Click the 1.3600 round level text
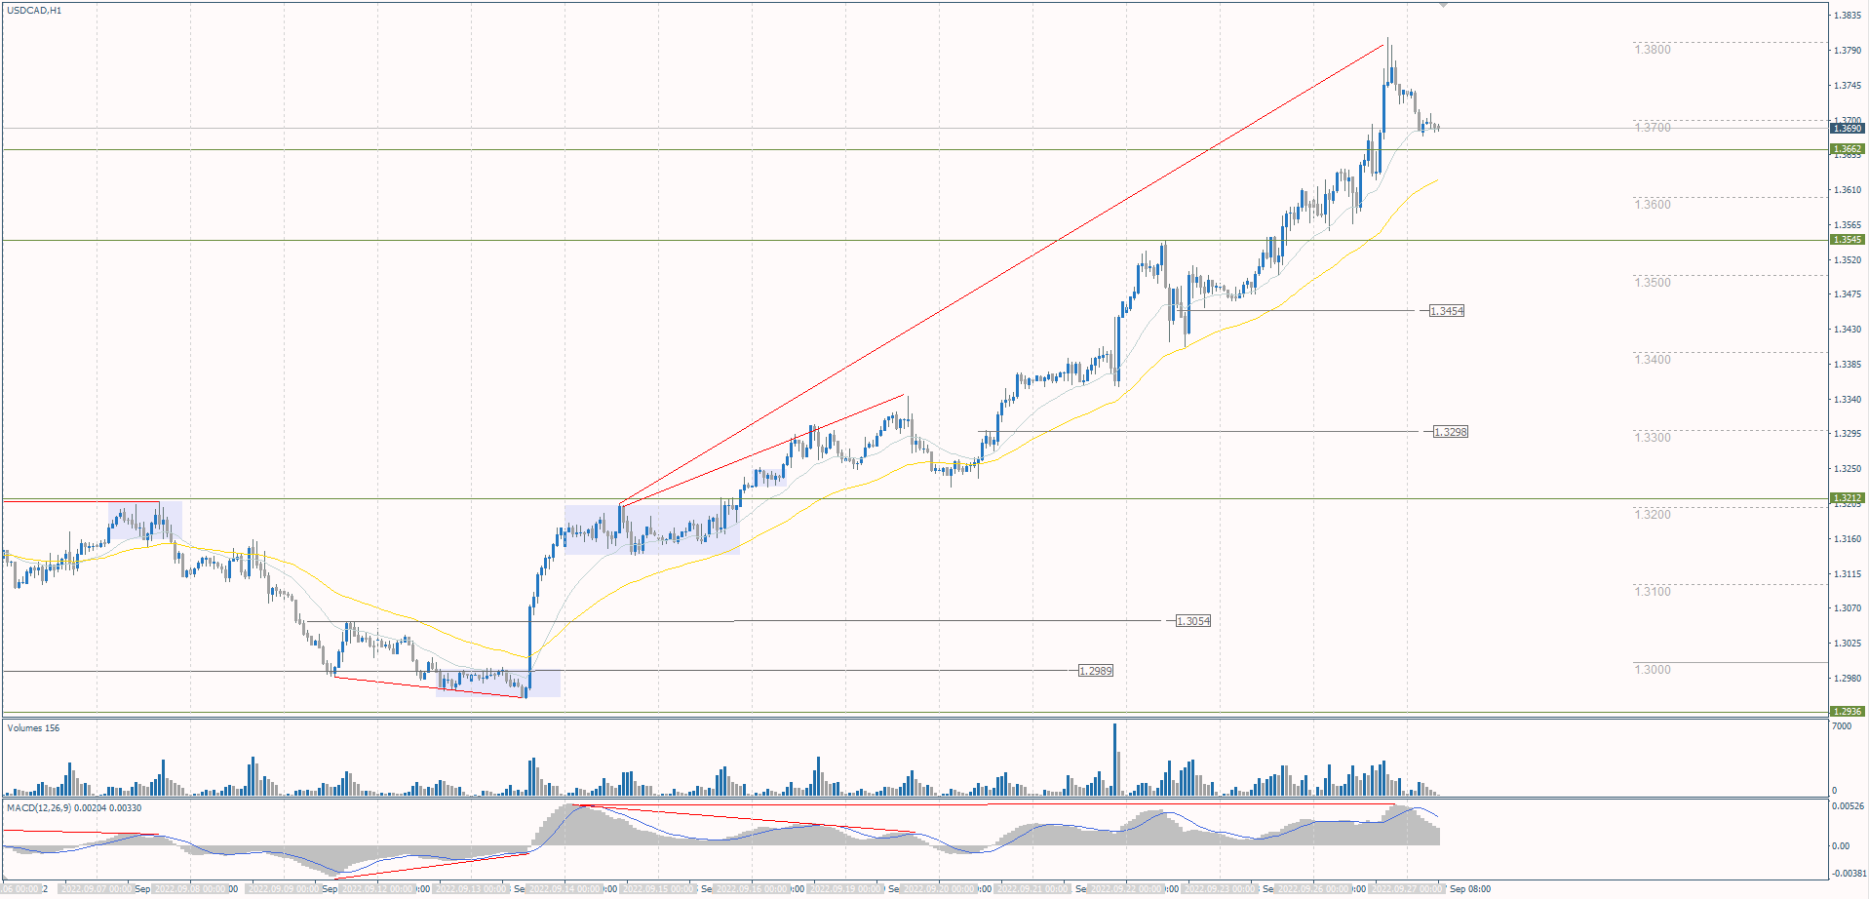Viewport: 1869px width, 899px height. coord(1653,205)
